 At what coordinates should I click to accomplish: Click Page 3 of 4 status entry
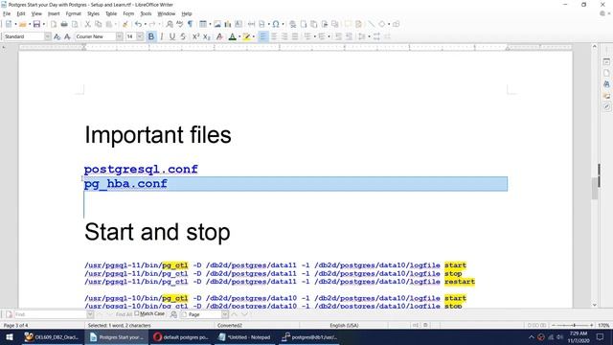(x=15, y=325)
